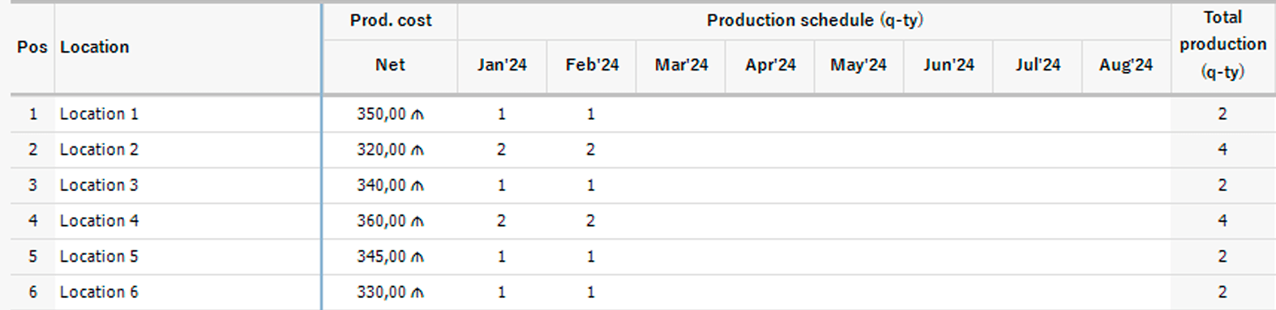Screen dimensions: 1276x310
Task: Click Location 4 Jan'24 quantity cell
Action: pyautogui.click(x=502, y=221)
